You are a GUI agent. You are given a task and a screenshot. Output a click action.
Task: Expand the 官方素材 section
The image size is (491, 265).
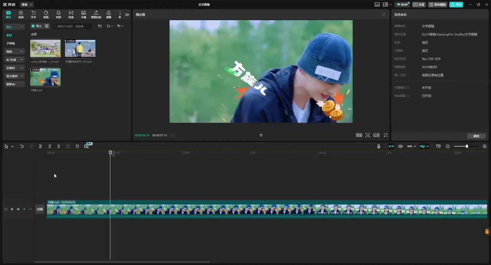click(x=15, y=76)
